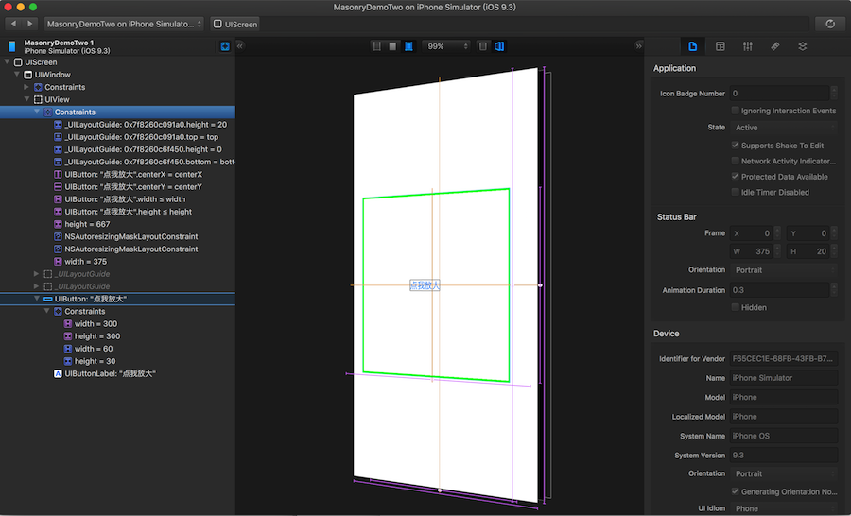Select the _UILayoutGuide height = 0 constraint
Viewport: 851px width, 516px height.
(117, 149)
